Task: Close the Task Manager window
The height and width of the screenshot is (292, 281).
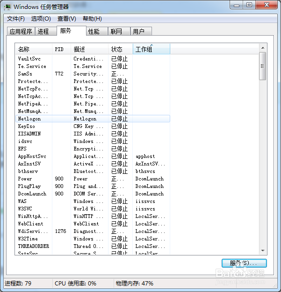Action: pyautogui.click(x=267, y=5)
